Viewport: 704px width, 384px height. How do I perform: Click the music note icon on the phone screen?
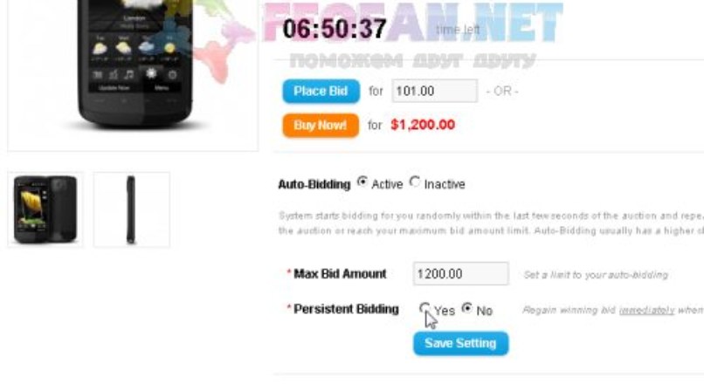[129, 74]
